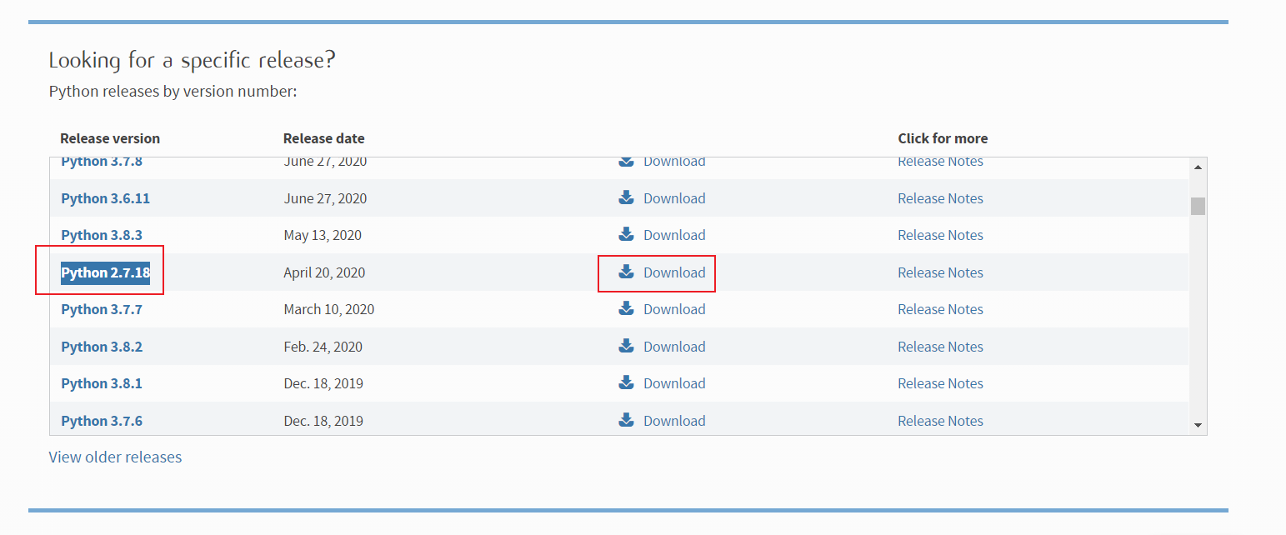
Task: Click the release list scrollbar down arrow
Action: pyautogui.click(x=1198, y=426)
